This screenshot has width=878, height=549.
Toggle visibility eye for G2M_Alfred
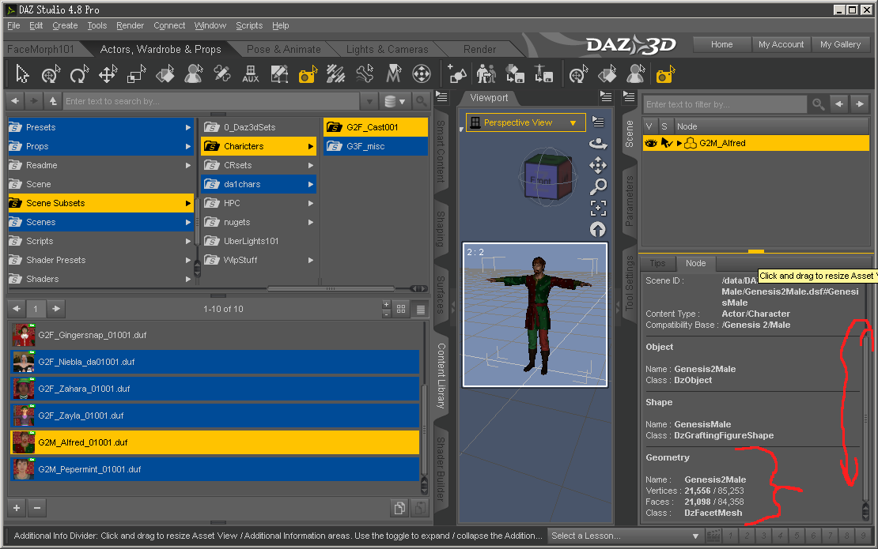[x=651, y=143]
